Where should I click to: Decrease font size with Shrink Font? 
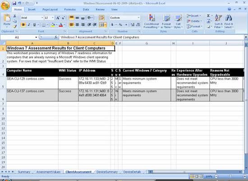pos(63,18)
